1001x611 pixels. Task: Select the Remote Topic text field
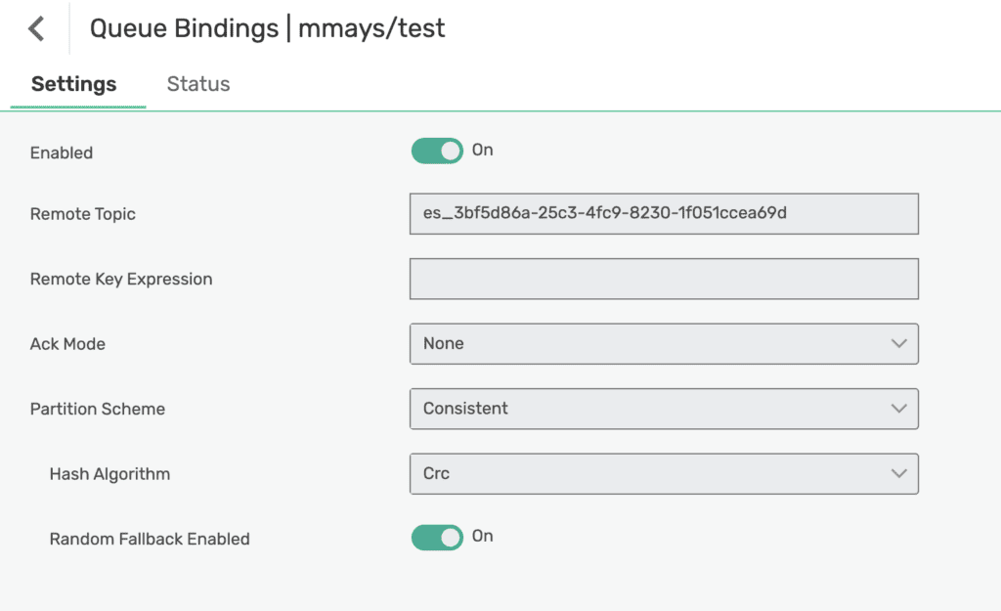(665, 213)
